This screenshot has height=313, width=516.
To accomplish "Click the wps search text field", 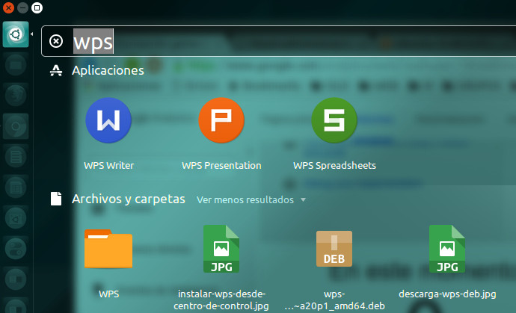I will [x=278, y=41].
